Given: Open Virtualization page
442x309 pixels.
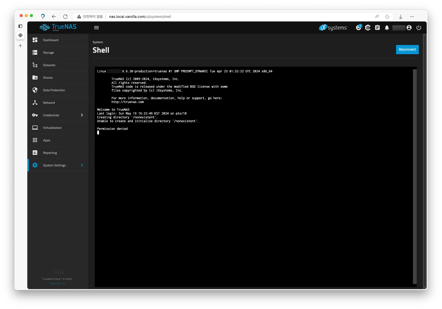Looking at the screenshot, I should pyautogui.click(x=58, y=128).
